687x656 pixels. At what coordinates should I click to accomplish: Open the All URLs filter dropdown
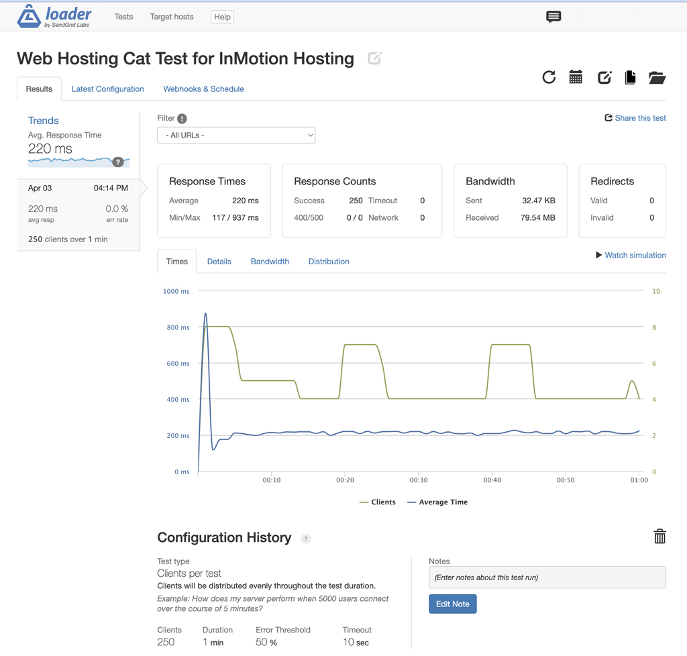point(236,135)
